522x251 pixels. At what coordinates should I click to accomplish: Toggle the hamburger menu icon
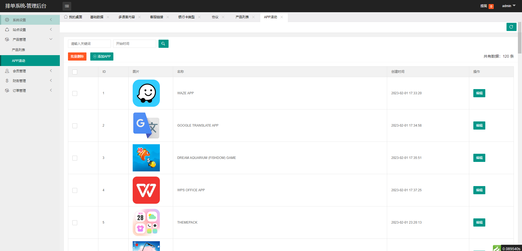[x=67, y=6]
